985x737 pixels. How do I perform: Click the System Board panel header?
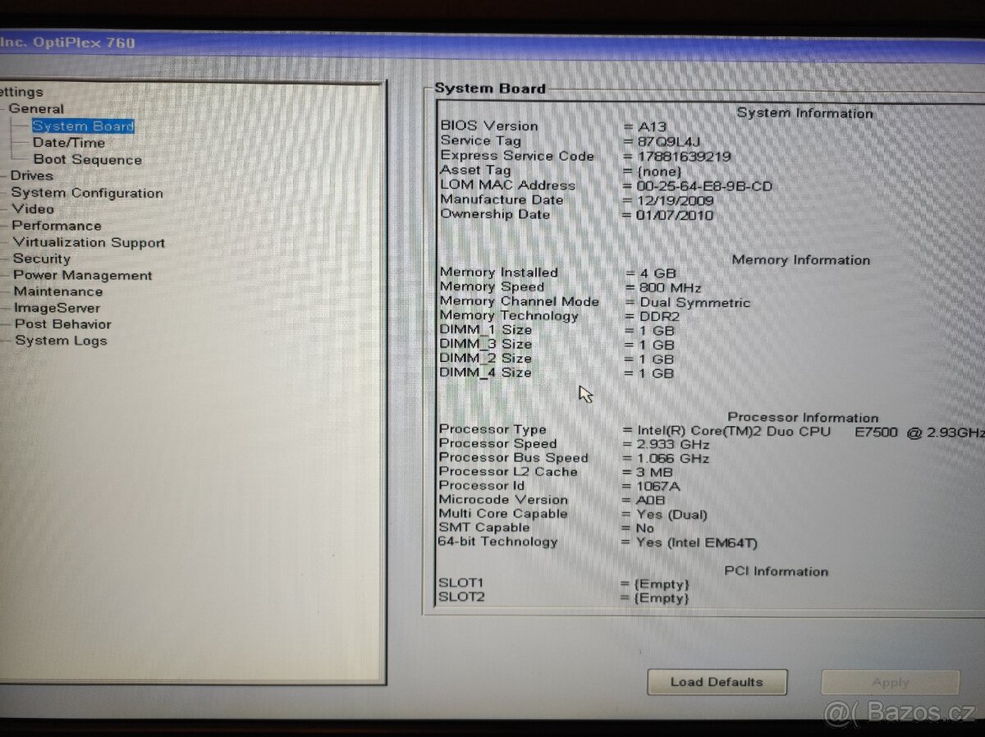[490, 88]
